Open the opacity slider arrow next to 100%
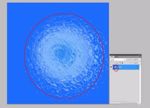 (140, 59)
